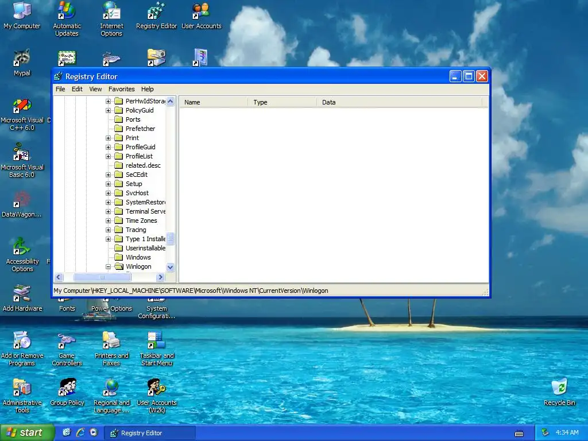Screen dimensions: 588x441
Task: Select the Terminal Server registry key
Action: (145, 211)
